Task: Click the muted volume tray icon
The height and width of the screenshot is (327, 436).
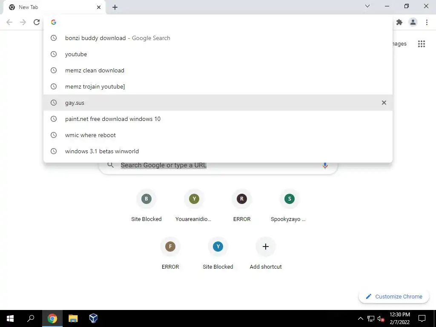Action: 381,318
